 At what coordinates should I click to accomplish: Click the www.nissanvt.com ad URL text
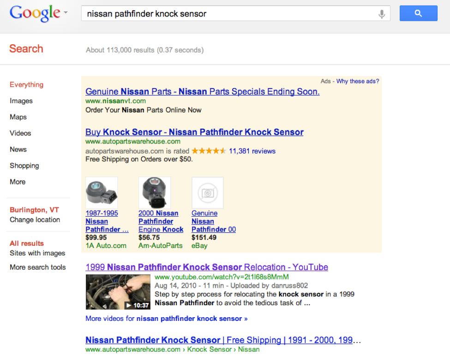coord(116,101)
